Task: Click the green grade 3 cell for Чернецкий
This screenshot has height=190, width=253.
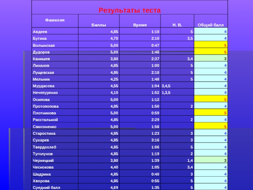Action: pyautogui.click(x=211, y=160)
